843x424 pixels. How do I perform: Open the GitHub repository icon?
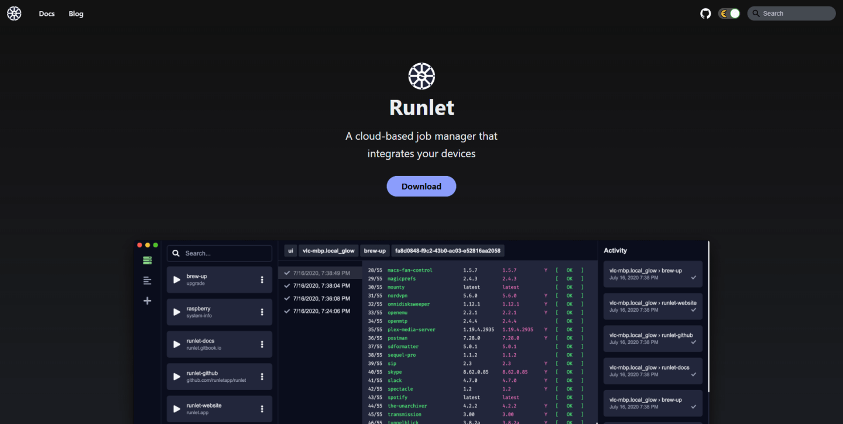[x=705, y=13]
